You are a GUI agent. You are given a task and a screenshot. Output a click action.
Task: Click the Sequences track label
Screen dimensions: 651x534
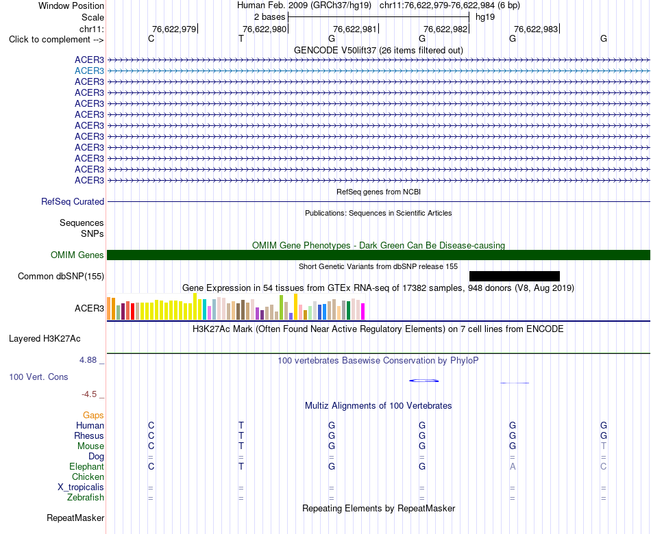click(x=82, y=222)
